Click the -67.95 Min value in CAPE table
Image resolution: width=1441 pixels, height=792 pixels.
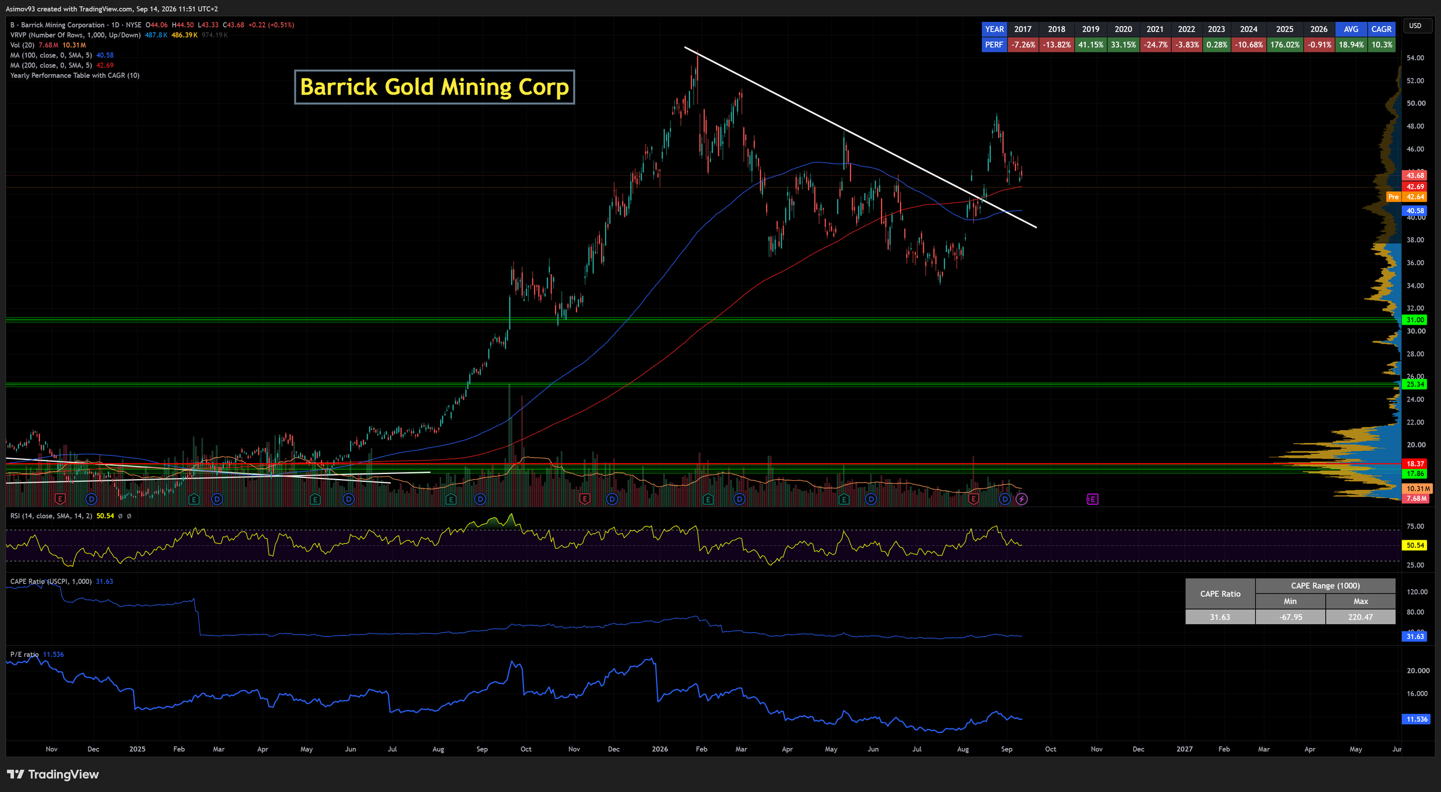click(x=1290, y=617)
